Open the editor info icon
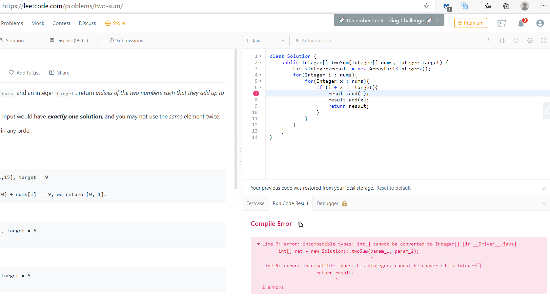The width and height of the screenshot is (550, 297). click(488, 40)
